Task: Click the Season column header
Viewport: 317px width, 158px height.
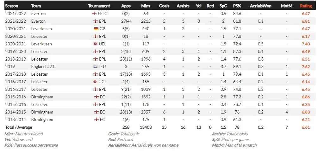Action: click(x=12, y=6)
